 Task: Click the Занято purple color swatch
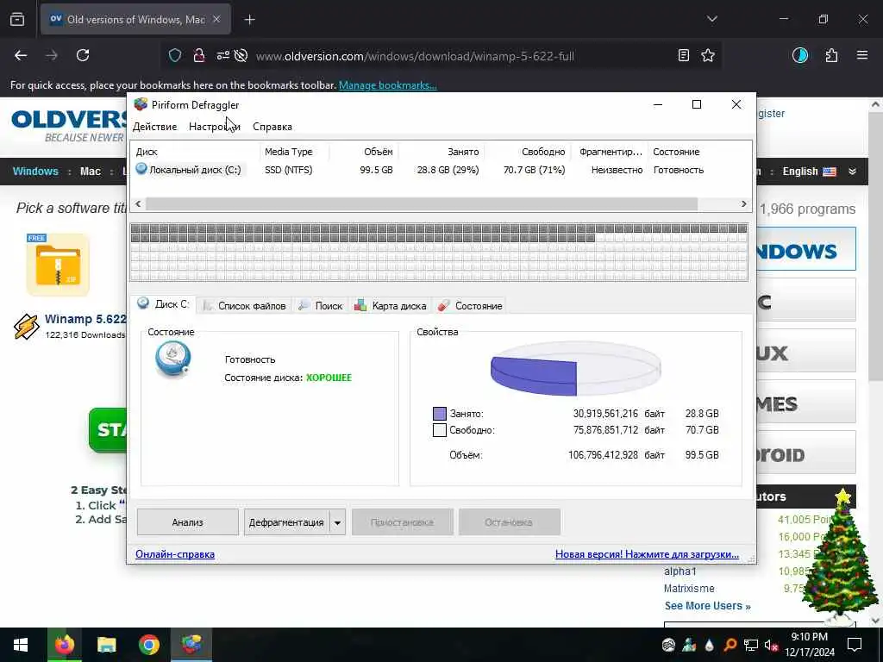click(x=439, y=414)
